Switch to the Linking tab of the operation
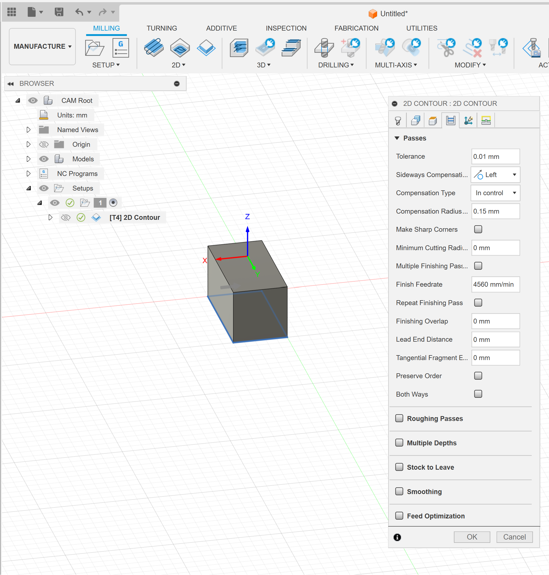 pos(468,120)
